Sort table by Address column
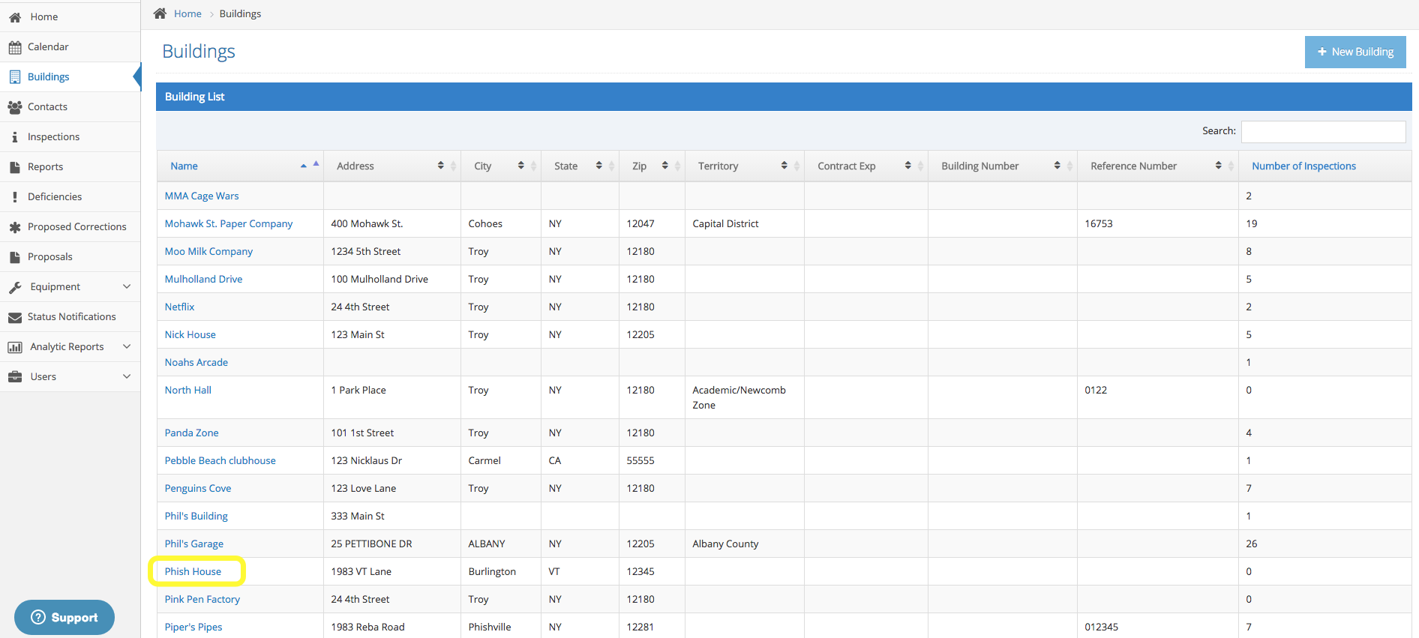1419x638 pixels. [x=392, y=166]
